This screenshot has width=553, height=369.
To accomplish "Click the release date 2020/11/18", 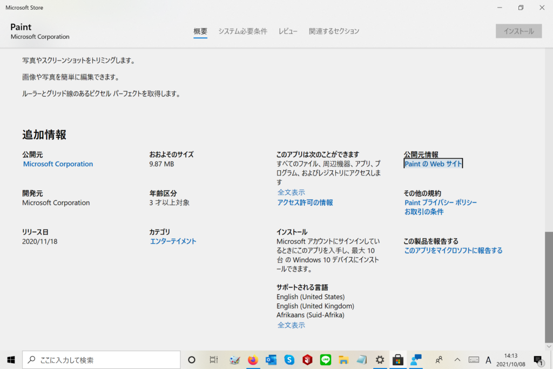I will (40, 241).
